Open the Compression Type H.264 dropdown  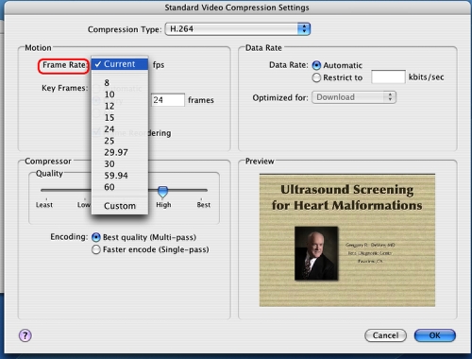(238, 29)
